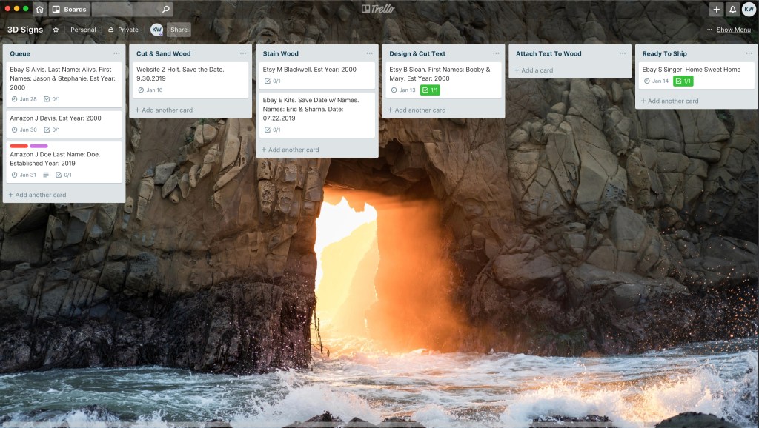Click the Home icon in top bar

click(x=39, y=10)
